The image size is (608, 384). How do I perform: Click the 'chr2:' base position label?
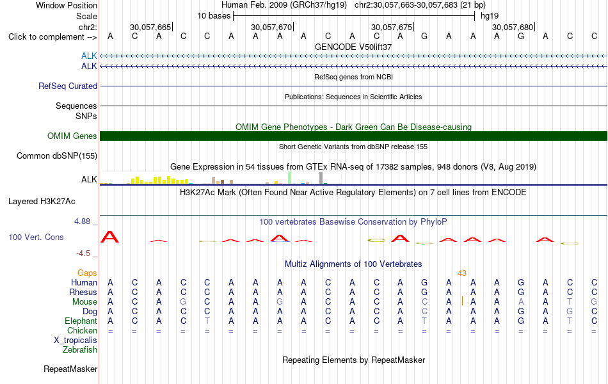88,27
